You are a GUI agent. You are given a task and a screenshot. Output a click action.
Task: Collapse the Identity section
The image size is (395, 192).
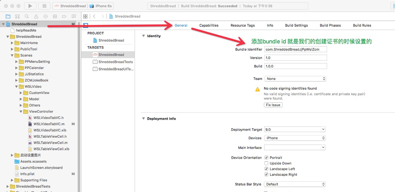click(x=144, y=36)
